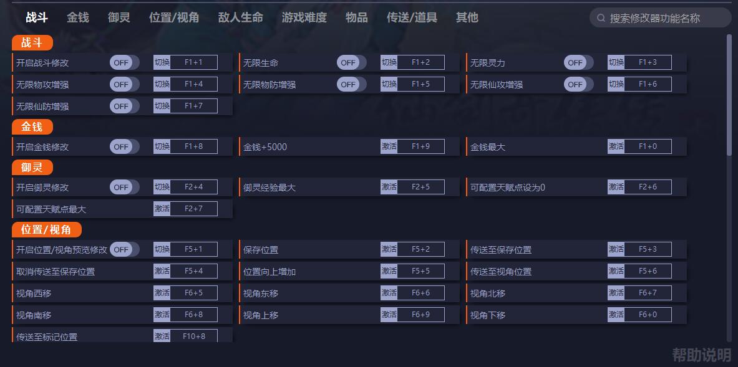Click the vertical scrollbar thumb

point(729,93)
